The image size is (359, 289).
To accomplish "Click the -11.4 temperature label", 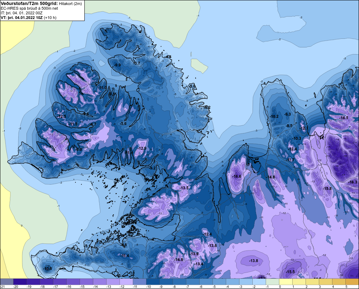I will (125, 256).
